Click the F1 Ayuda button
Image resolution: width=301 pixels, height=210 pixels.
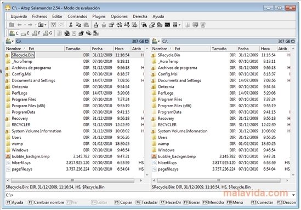pos(15,202)
